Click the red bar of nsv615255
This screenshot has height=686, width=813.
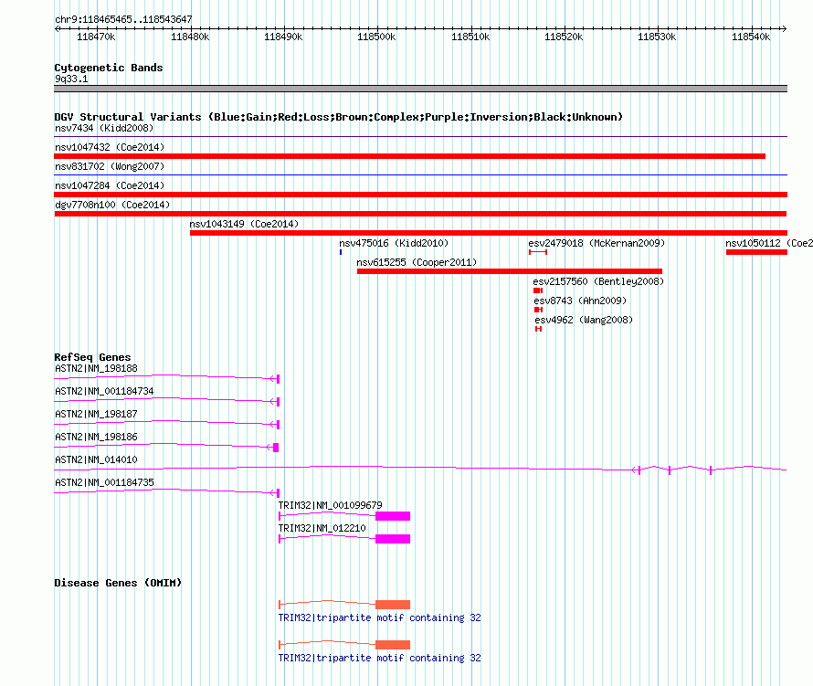tap(510, 271)
